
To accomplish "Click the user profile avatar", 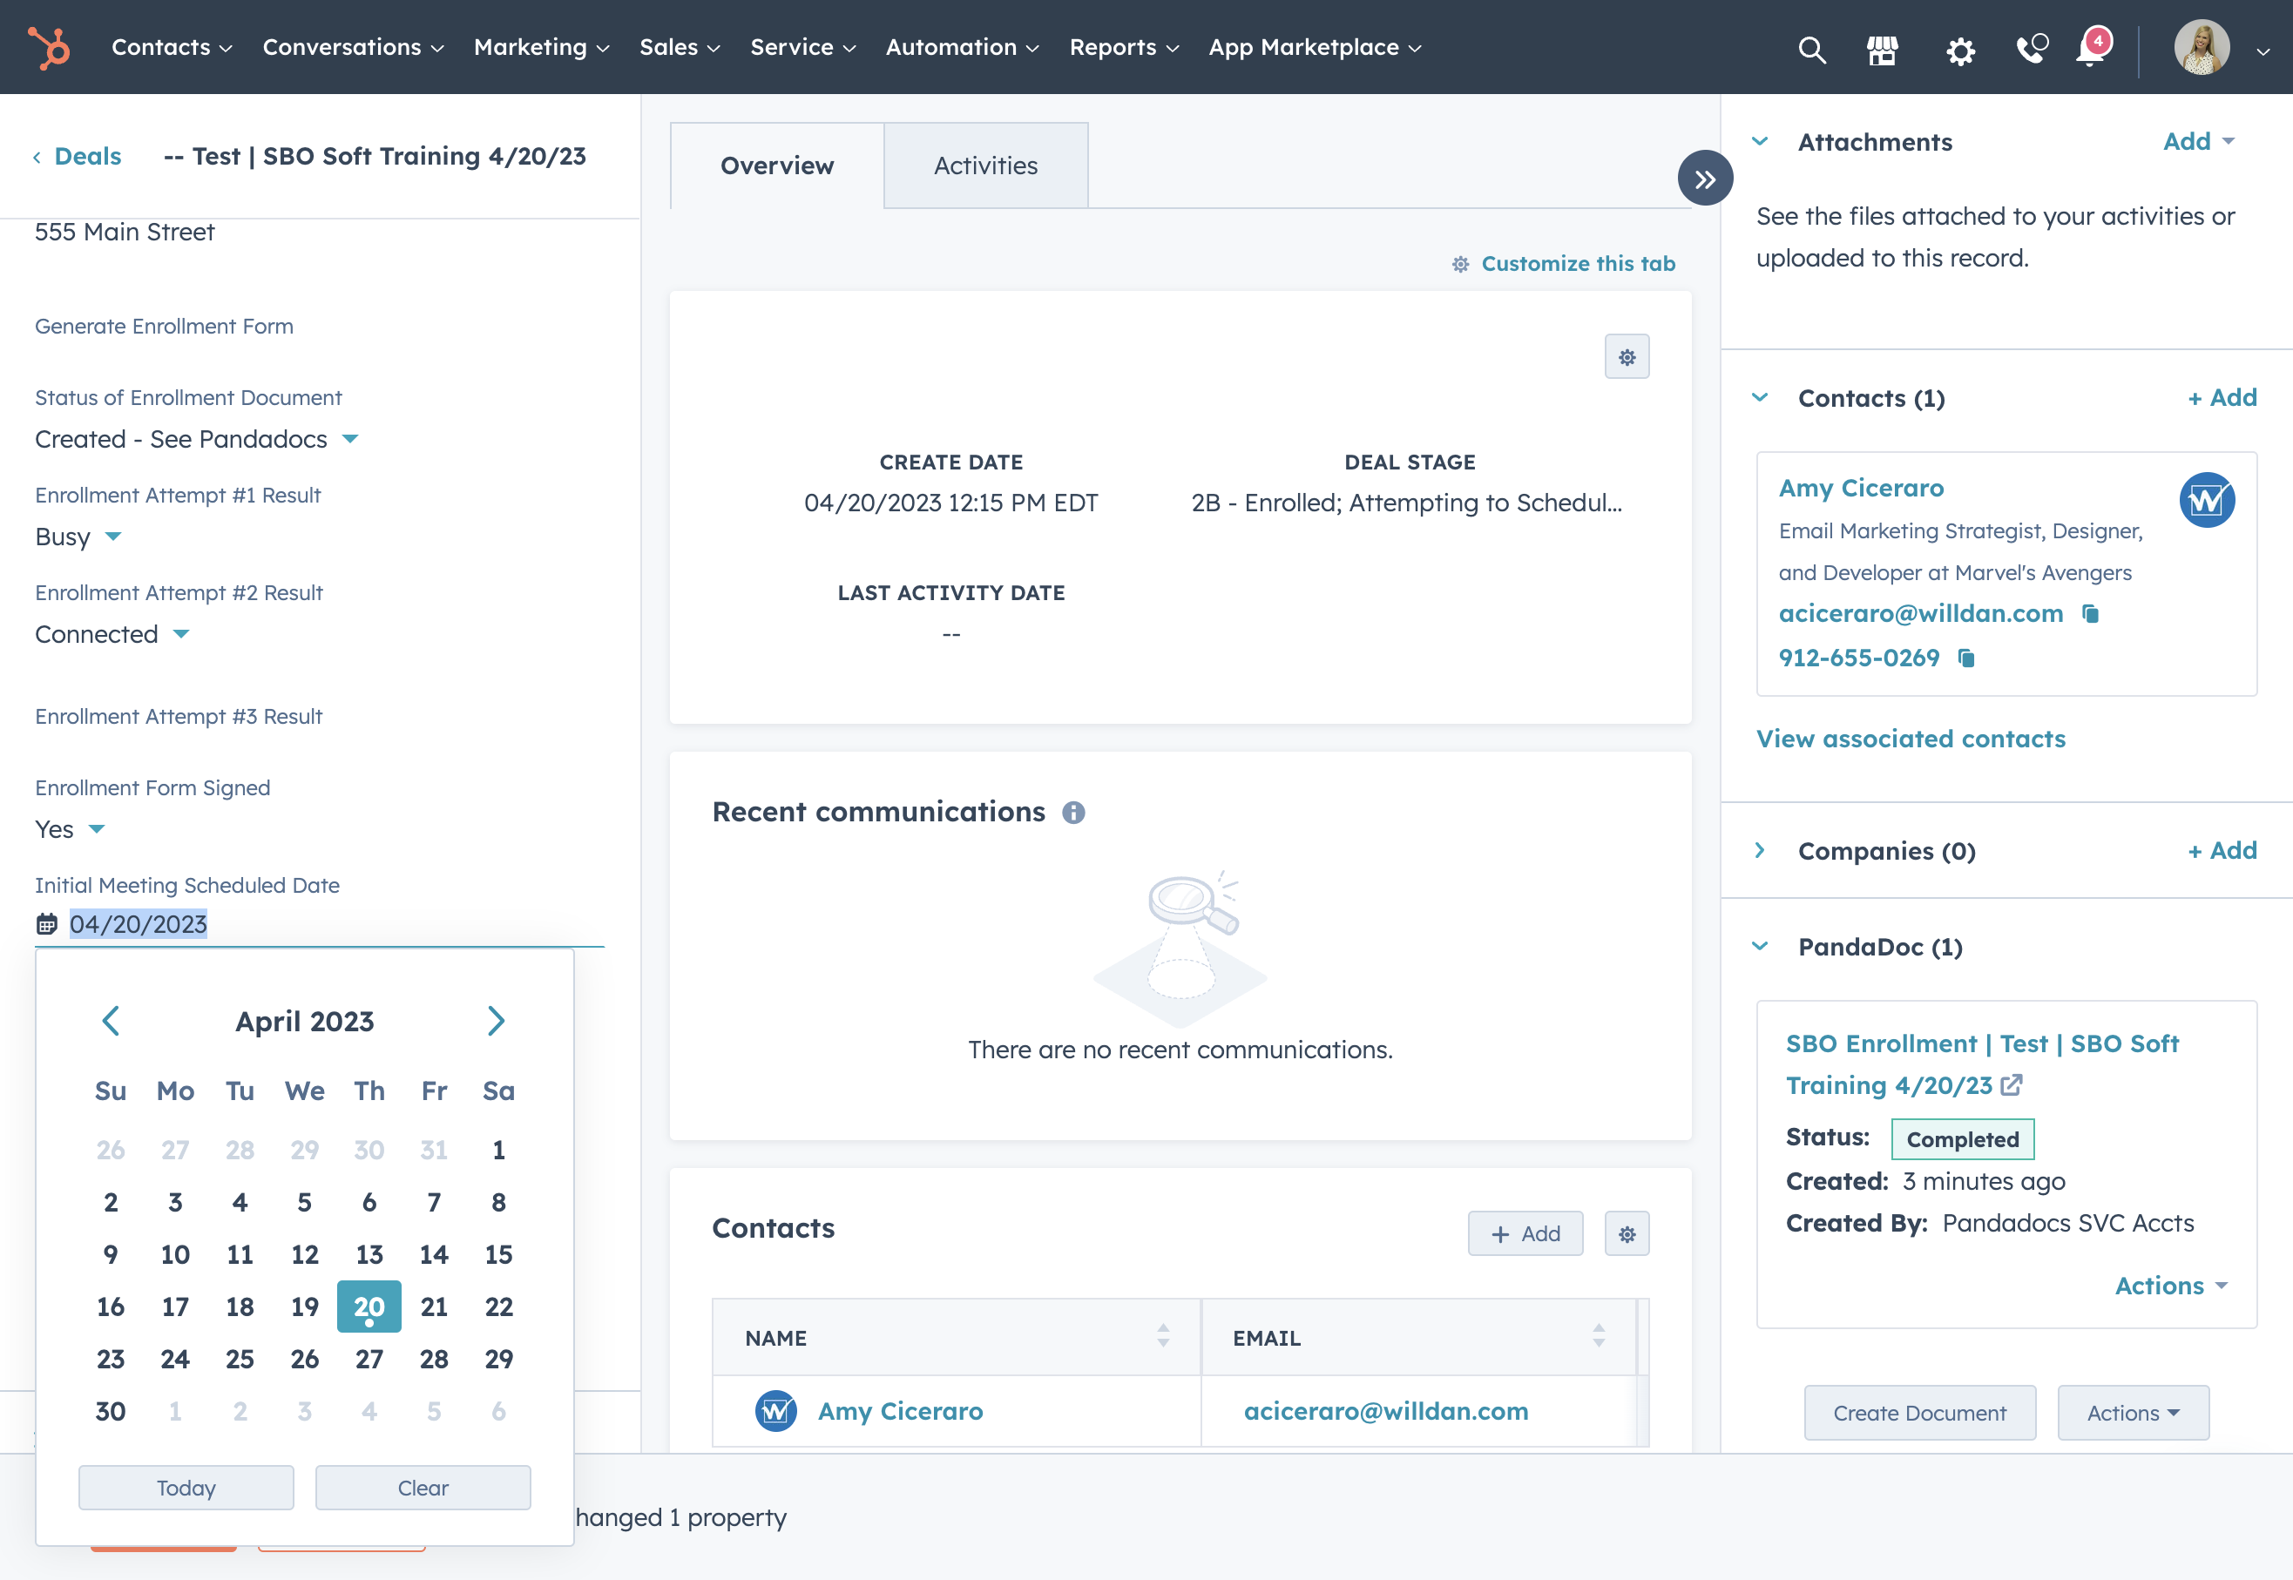I will (x=2201, y=46).
